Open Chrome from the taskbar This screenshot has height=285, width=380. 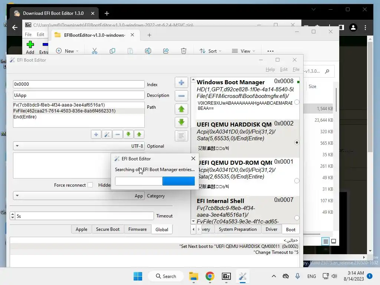tap(210, 276)
